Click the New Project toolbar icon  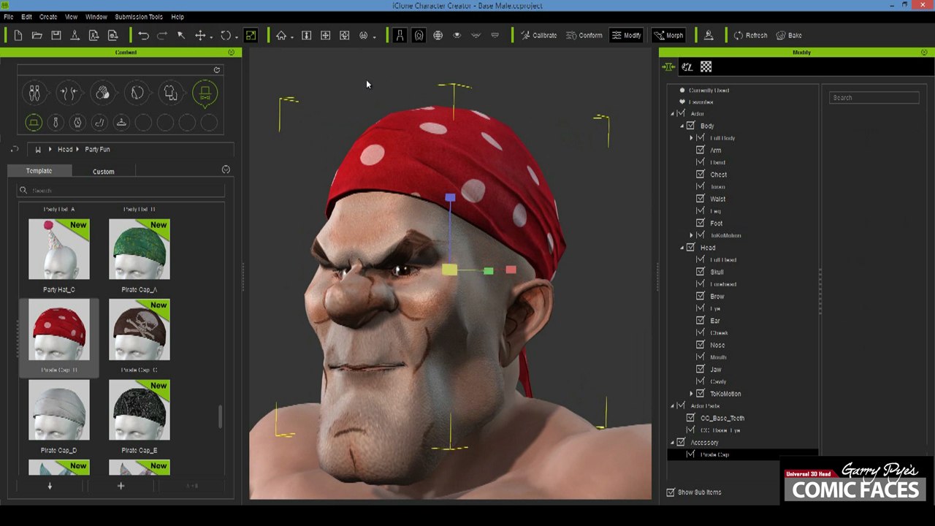pos(18,35)
